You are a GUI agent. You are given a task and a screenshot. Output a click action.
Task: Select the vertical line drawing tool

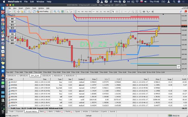tap(122, 12)
